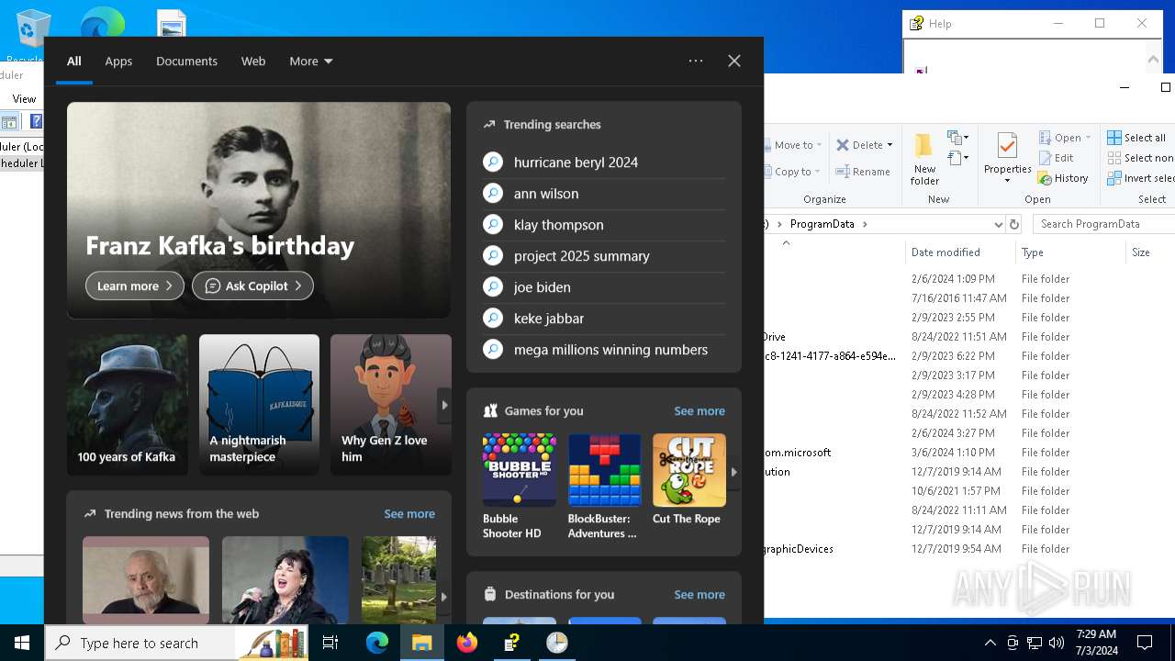The width and height of the screenshot is (1175, 661).
Task: Open the notification center icon
Action: click(1145, 643)
